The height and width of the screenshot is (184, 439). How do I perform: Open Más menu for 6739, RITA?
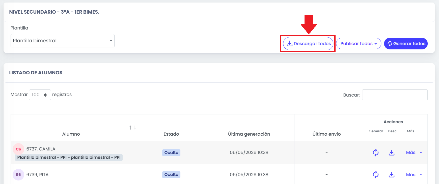[414, 174]
